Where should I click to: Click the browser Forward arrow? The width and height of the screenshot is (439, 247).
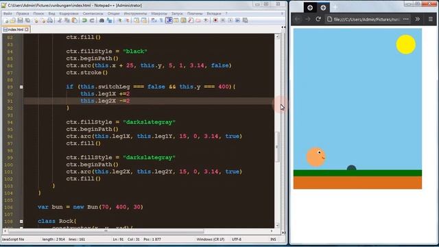(x=308, y=19)
